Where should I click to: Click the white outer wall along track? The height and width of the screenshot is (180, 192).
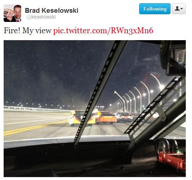38,109
